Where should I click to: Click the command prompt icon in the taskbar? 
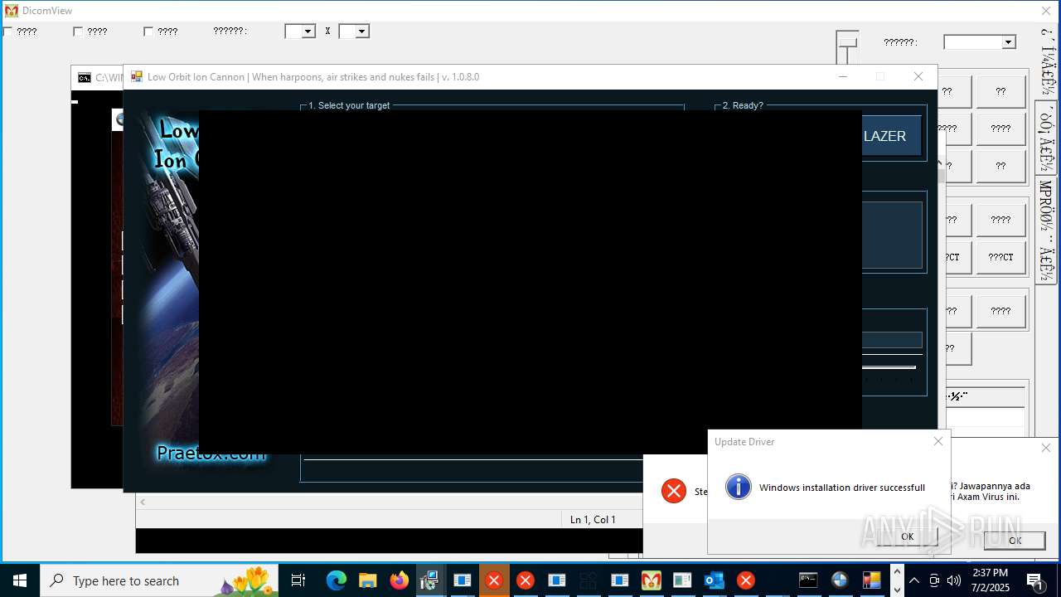(x=808, y=580)
